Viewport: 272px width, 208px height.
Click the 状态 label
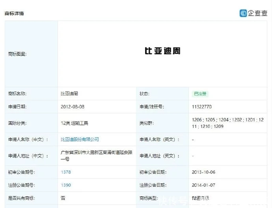tap(144, 94)
